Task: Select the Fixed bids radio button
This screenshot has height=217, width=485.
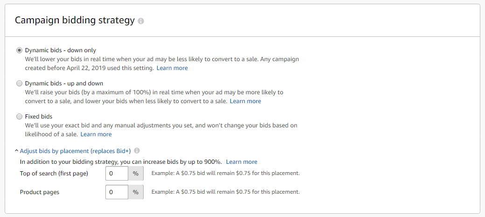Action: (x=19, y=117)
